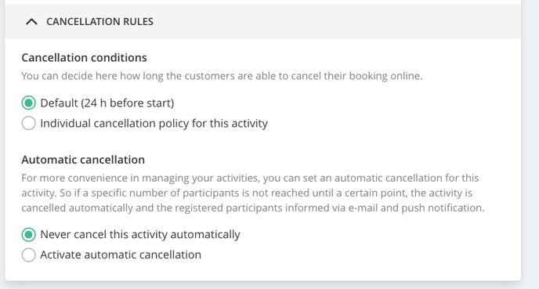Click the cancel-booking-online description sentence

point(222,76)
